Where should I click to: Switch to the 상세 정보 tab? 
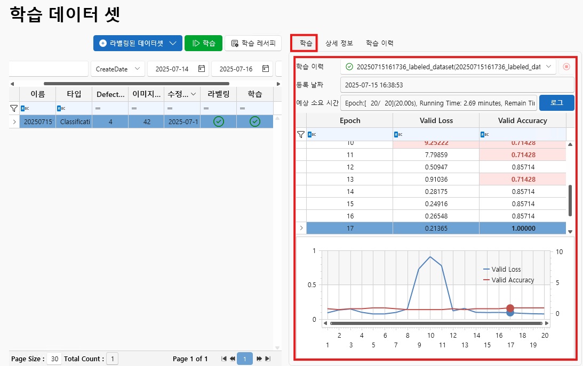pyautogui.click(x=339, y=43)
